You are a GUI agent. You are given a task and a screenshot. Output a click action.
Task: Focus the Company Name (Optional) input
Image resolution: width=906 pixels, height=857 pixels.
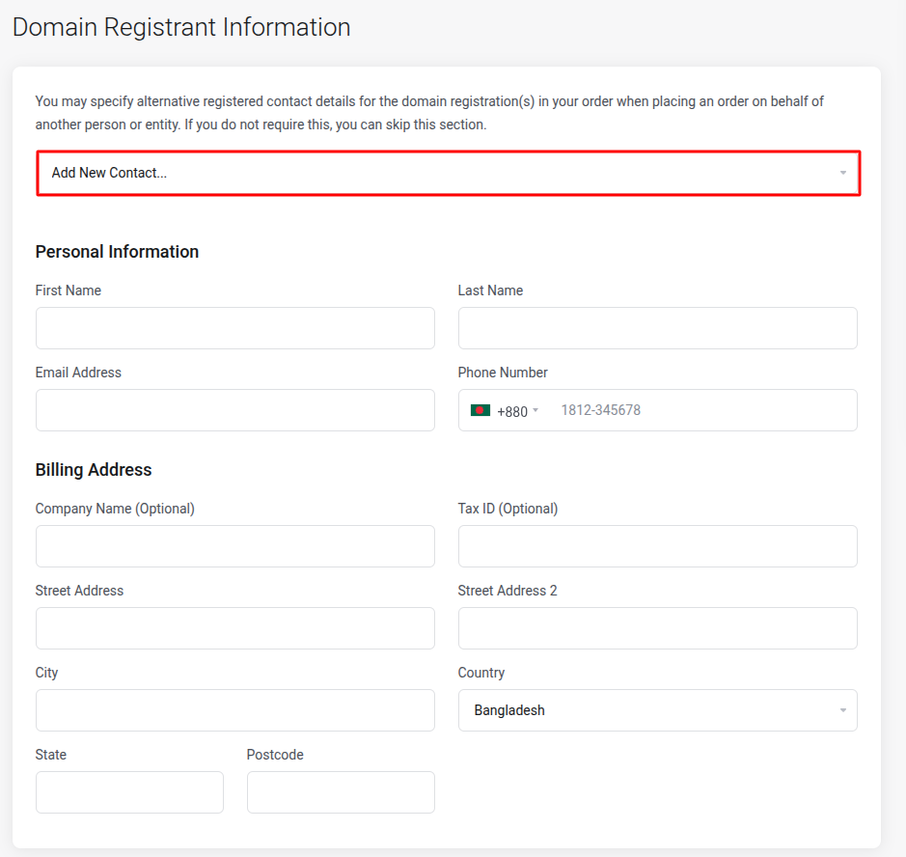tap(234, 546)
